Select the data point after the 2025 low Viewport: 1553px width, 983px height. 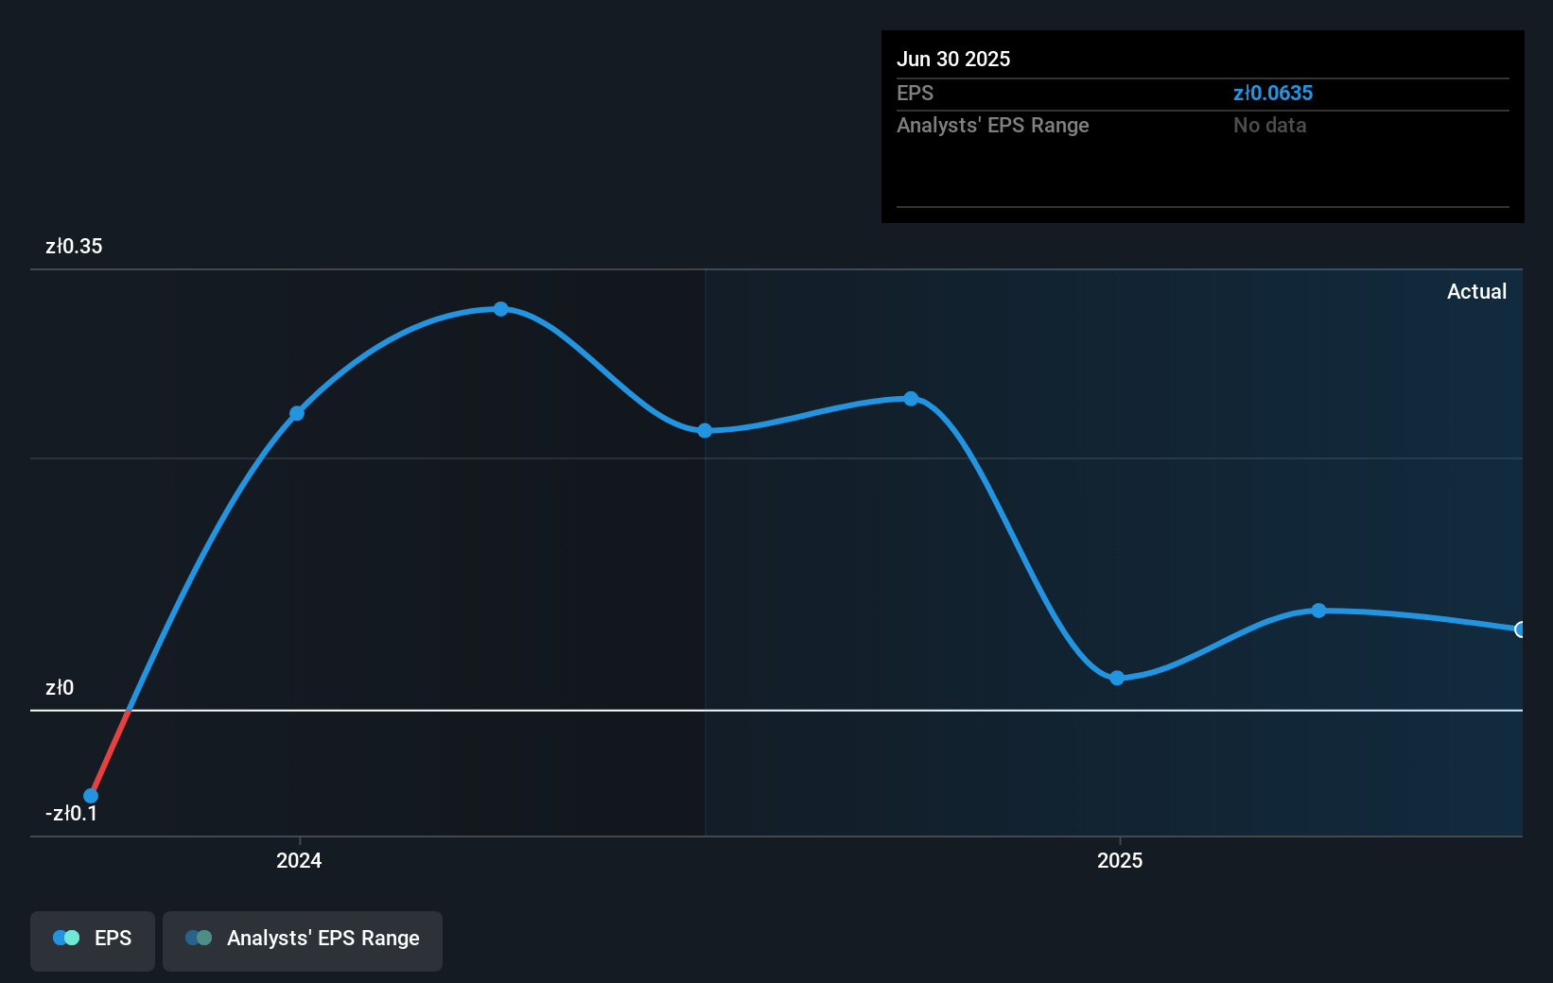pyautogui.click(x=1318, y=611)
